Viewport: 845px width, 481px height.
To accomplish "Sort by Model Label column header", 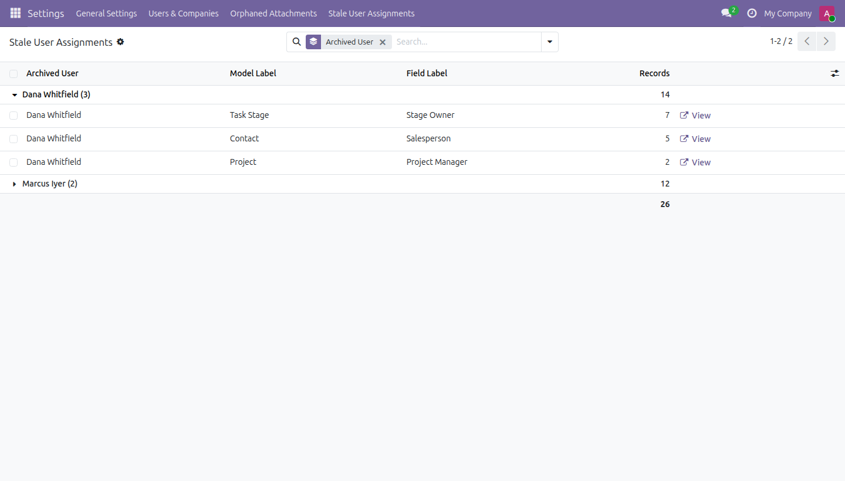I will [x=253, y=73].
